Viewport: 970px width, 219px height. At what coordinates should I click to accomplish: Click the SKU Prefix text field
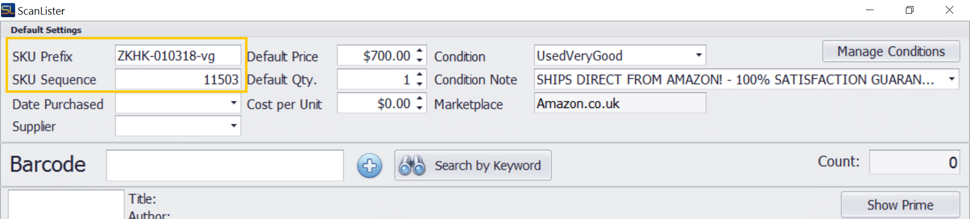pyautogui.click(x=178, y=56)
